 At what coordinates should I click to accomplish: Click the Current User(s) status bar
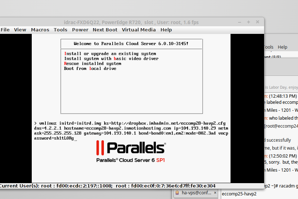(x=108, y=186)
